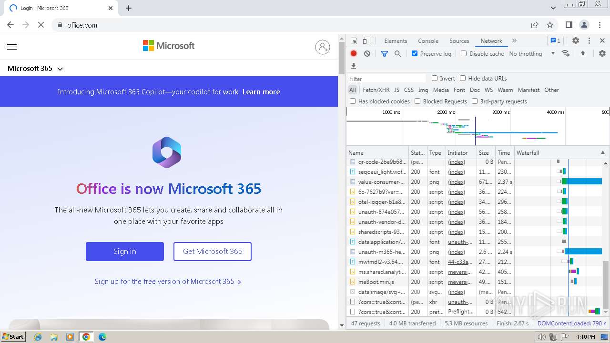Switch to the Sources tab
The width and height of the screenshot is (610, 343).
point(459,41)
